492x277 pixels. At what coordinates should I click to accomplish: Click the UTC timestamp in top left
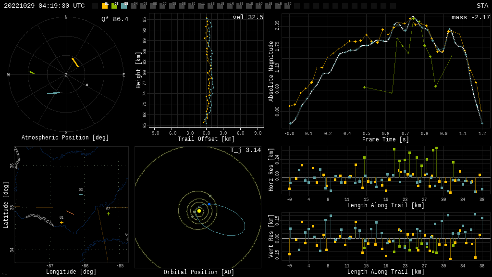[44, 6]
